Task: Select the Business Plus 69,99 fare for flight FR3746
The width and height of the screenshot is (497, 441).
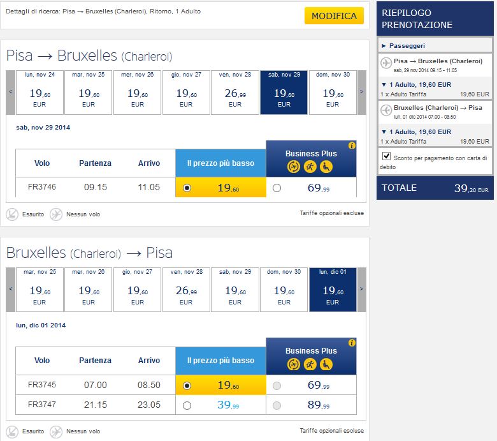Action: [x=277, y=188]
